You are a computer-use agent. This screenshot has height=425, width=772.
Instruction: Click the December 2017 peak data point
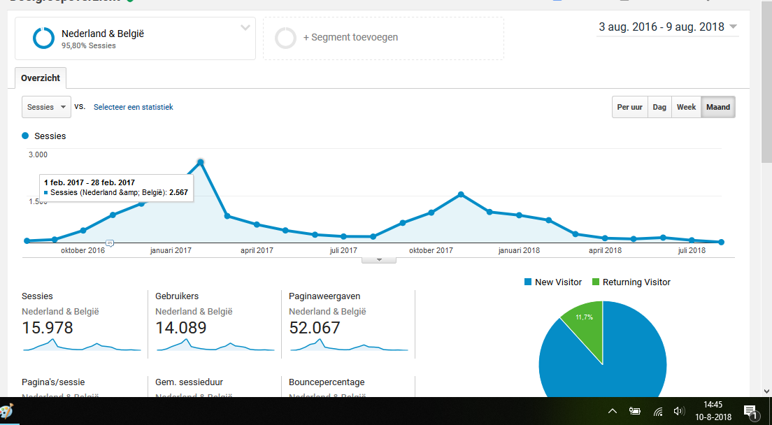(461, 194)
